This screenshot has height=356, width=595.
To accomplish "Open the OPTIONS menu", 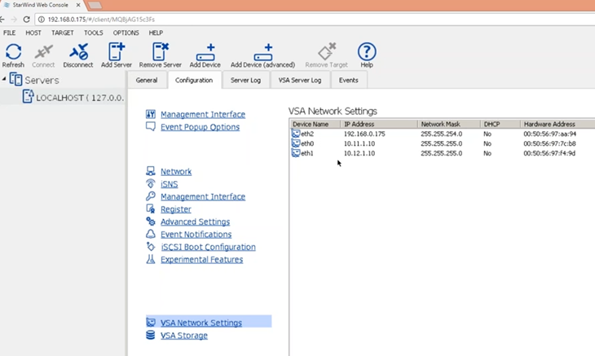I will [x=126, y=33].
